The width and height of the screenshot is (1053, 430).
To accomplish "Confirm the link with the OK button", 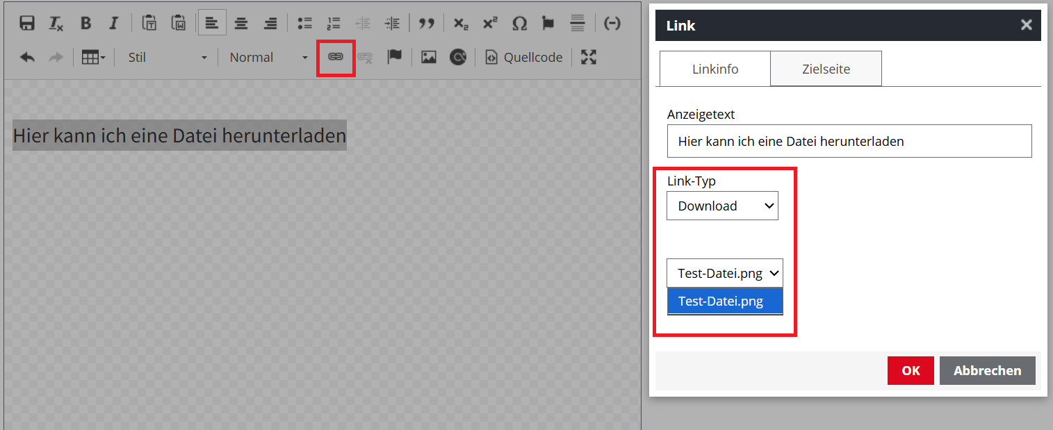I will [x=911, y=370].
